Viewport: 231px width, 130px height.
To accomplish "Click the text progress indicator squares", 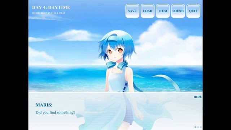I will pos(198,127).
